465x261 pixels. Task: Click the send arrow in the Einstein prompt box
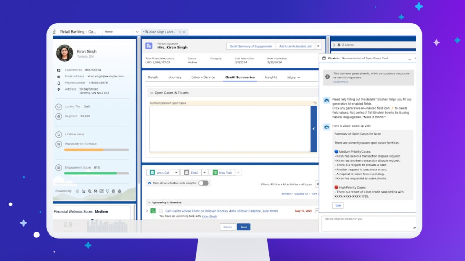pos(414,227)
